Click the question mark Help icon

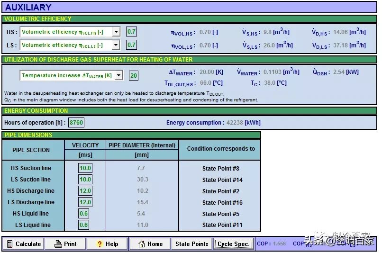100,244
